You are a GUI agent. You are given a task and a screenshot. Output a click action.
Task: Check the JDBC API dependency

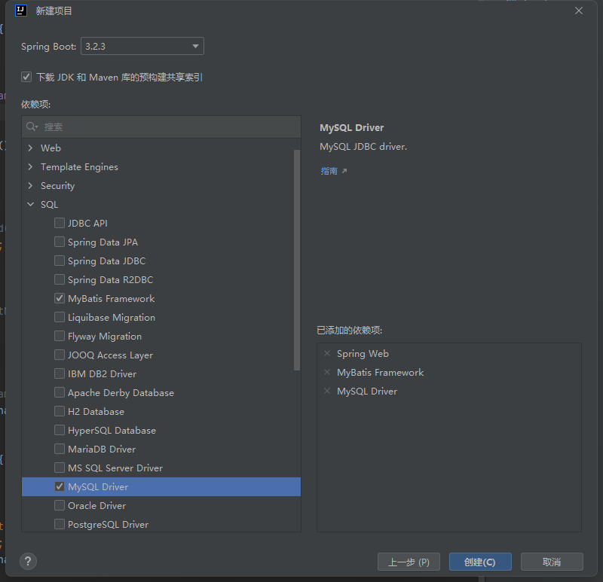coord(60,223)
